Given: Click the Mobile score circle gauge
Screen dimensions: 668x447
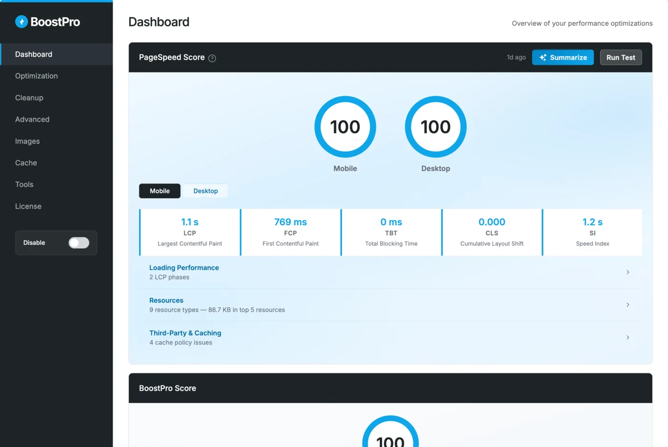Looking at the screenshot, I should 345,127.
